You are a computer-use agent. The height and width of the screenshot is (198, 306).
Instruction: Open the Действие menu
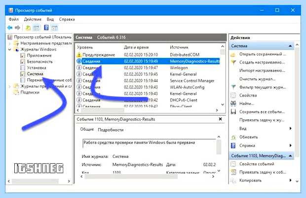(x=33, y=19)
